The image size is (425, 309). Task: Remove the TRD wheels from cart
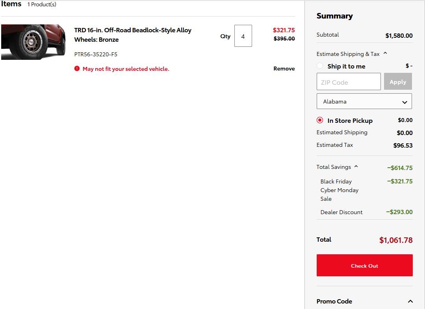284,68
